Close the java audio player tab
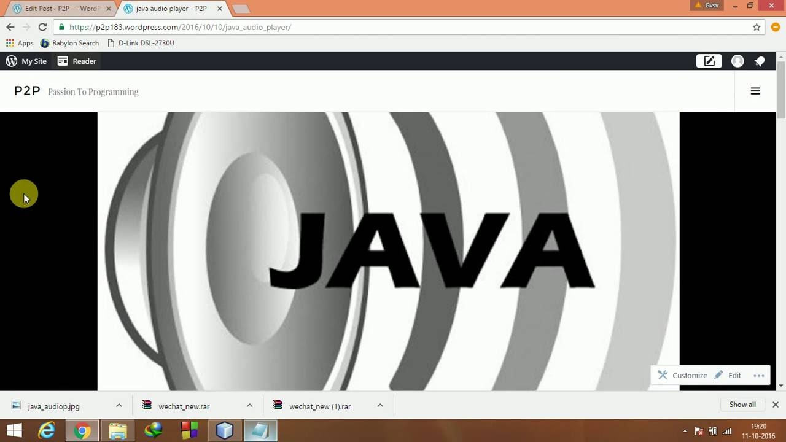Viewport: 786px width, 442px height. 219,9
